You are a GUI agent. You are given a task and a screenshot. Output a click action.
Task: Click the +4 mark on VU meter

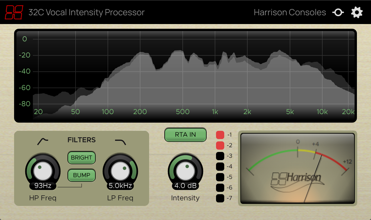(315, 144)
